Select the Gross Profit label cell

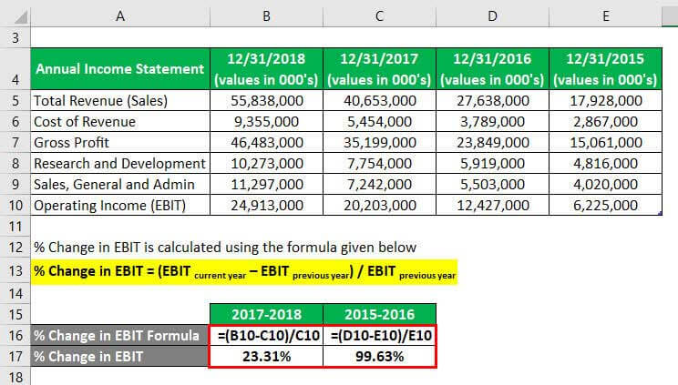click(120, 142)
